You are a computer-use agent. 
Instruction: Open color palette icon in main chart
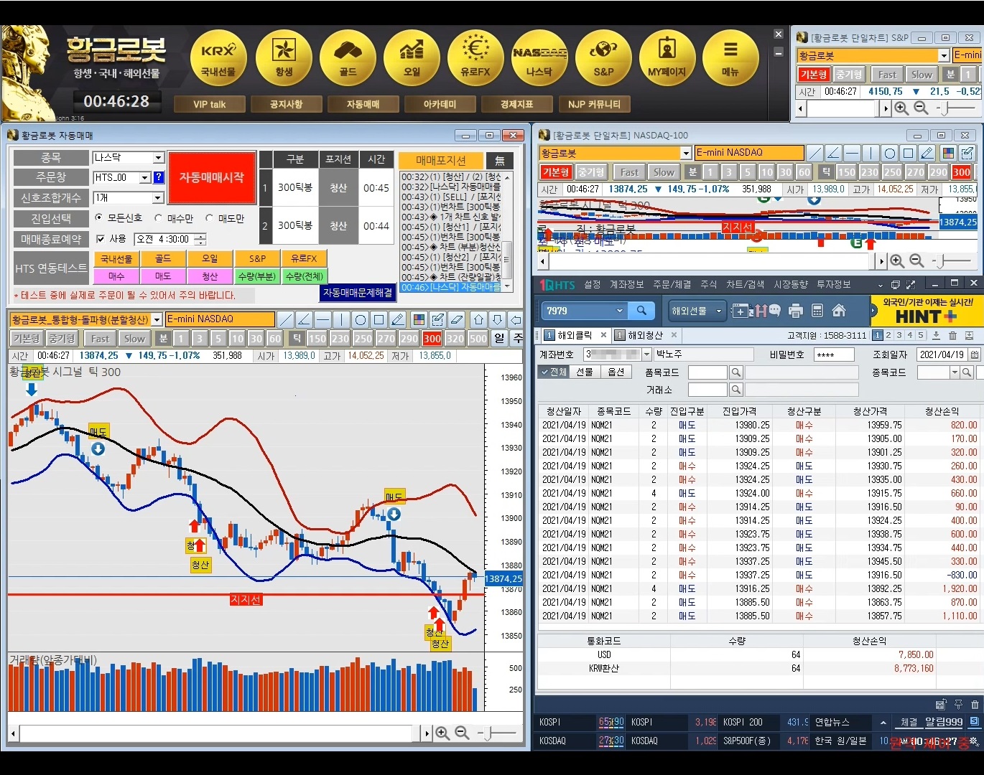pos(419,319)
